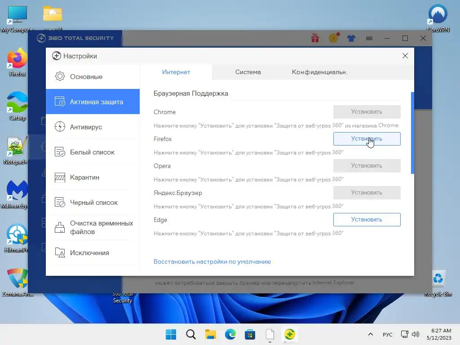Show hidden tray icons chevron
The image size is (460, 345).
point(371,334)
